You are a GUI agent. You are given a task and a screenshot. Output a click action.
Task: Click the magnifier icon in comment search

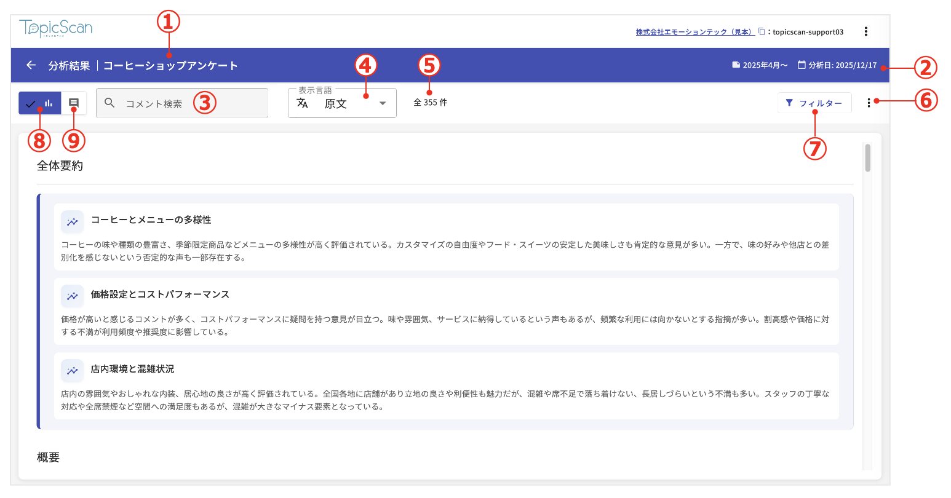109,103
